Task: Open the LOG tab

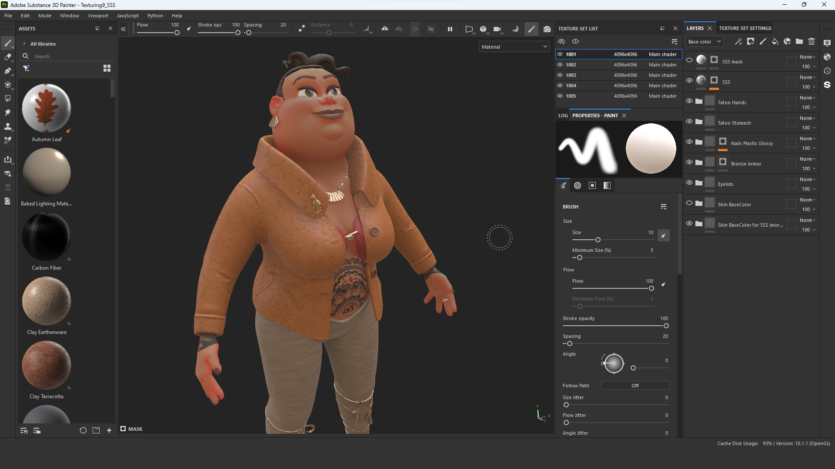Action: coord(563,116)
